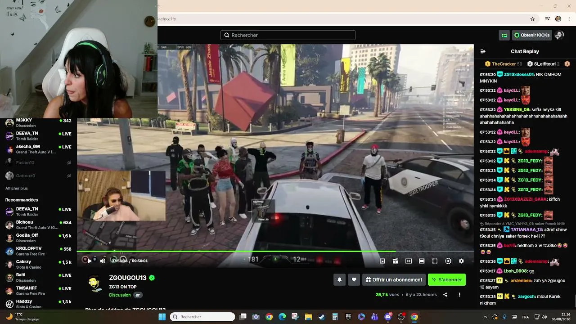
Task: Open the video more options menu
Action: point(459,295)
